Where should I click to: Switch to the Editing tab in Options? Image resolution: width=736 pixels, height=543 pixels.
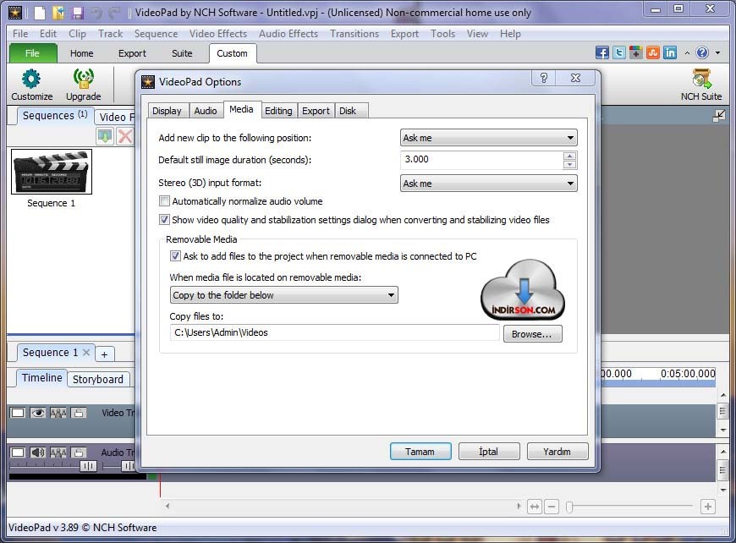pos(278,111)
